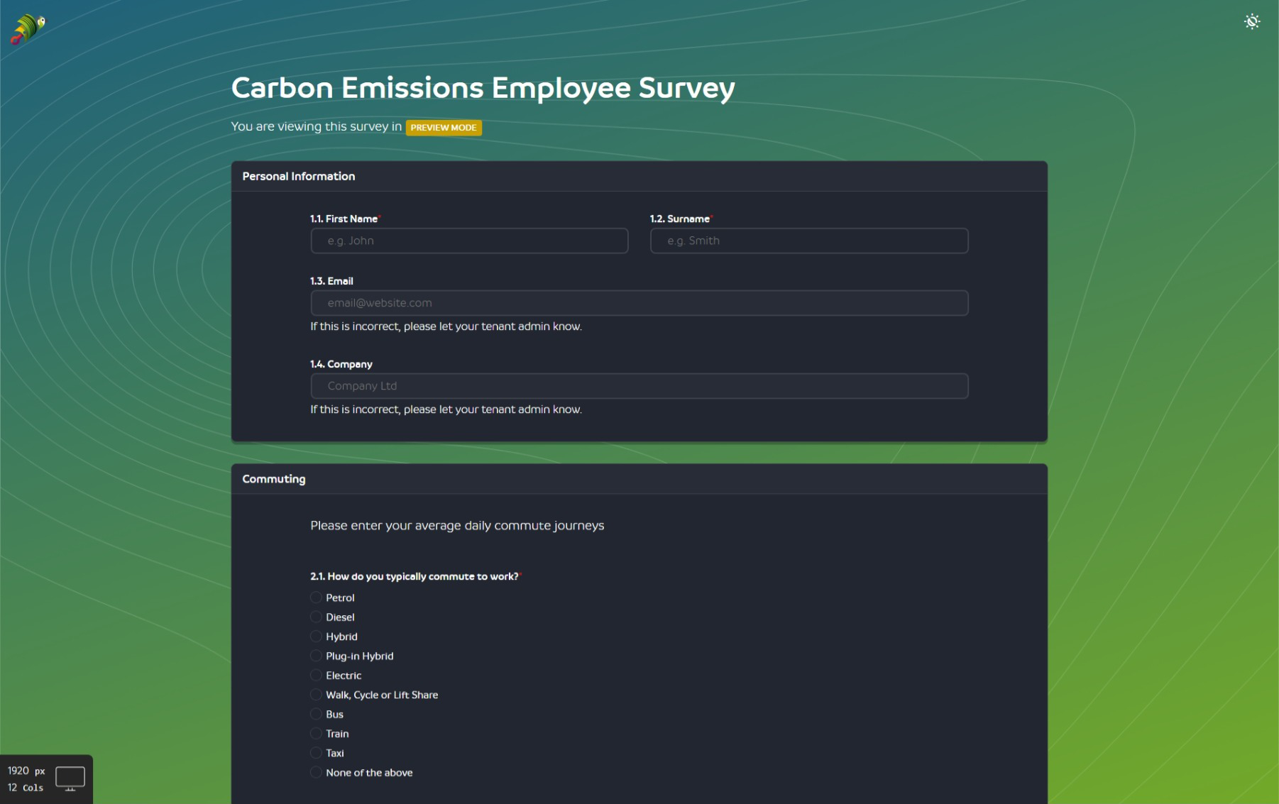Viewport: 1279px width, 804px height.
Task: Click the parrot logo icon
Action: point(28,29)
